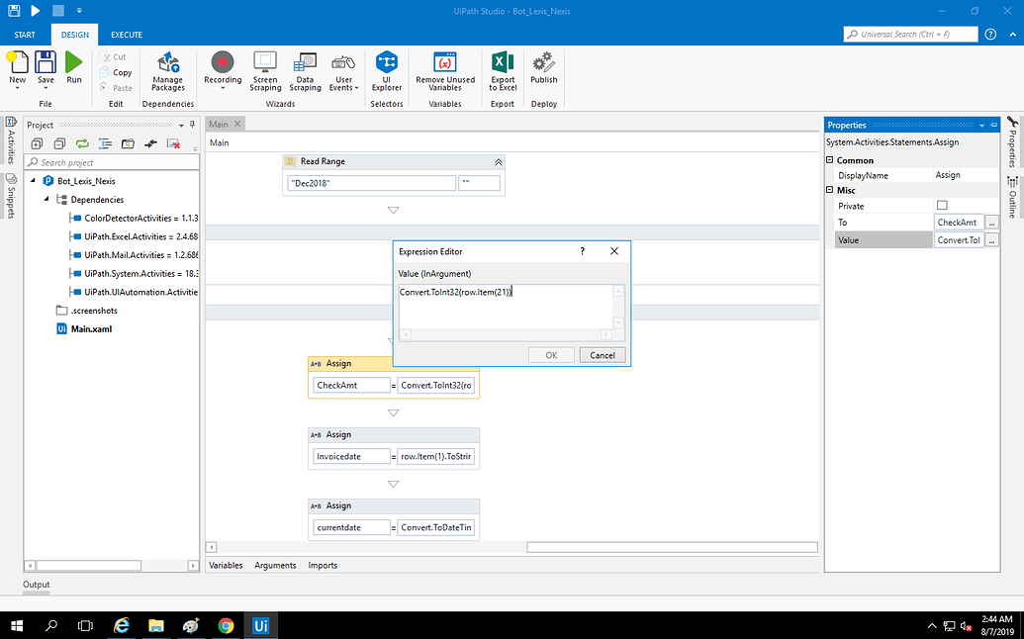
Task: Click the designer horizontal scrollbar
Action: [671, 547]
